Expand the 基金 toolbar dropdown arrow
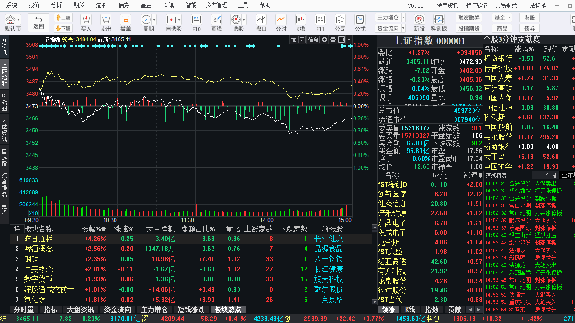 point(509,17)
